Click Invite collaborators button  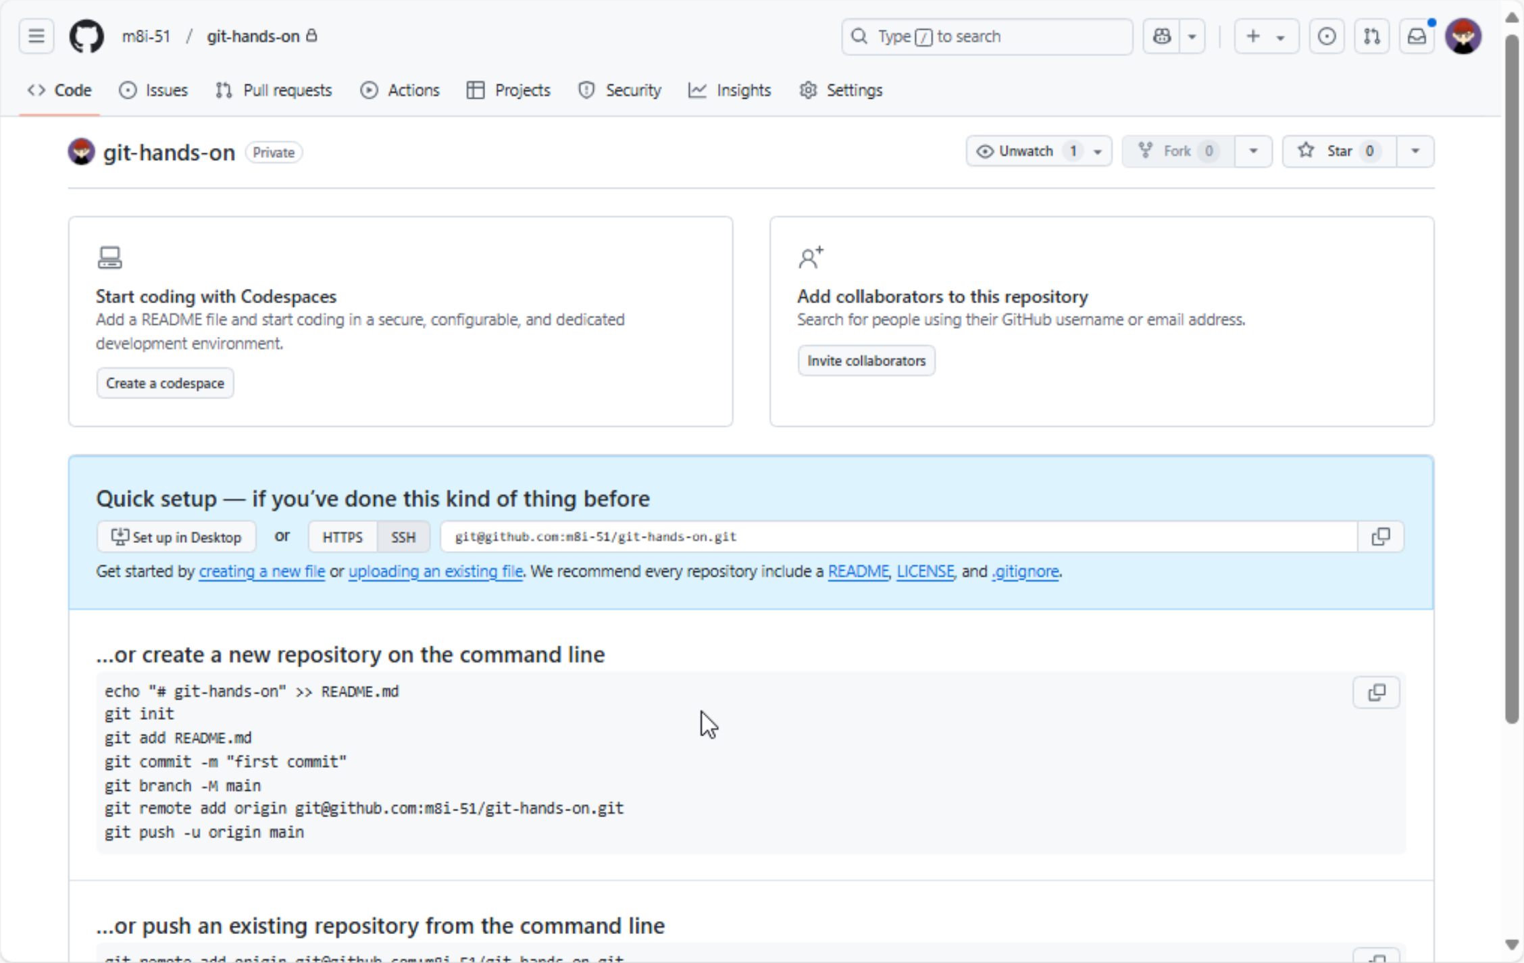(x=866, y=361)
